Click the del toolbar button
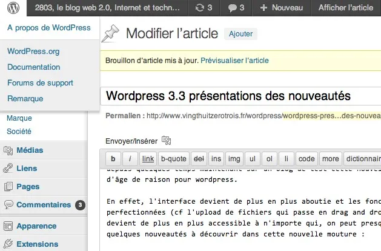 199,159
